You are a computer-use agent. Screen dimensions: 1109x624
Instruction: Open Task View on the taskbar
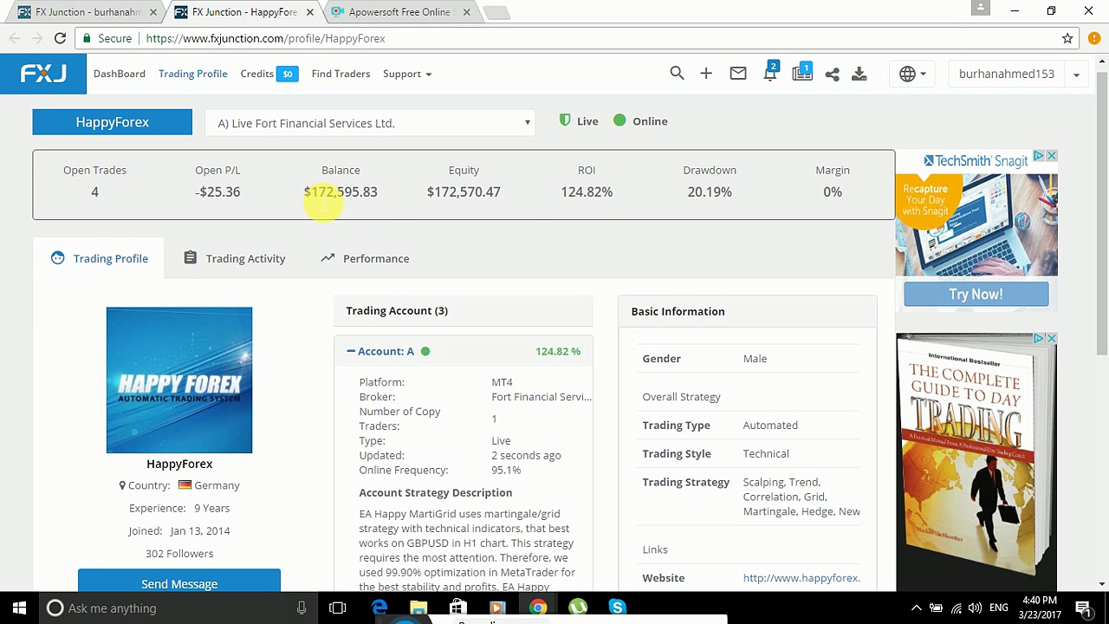338,608
